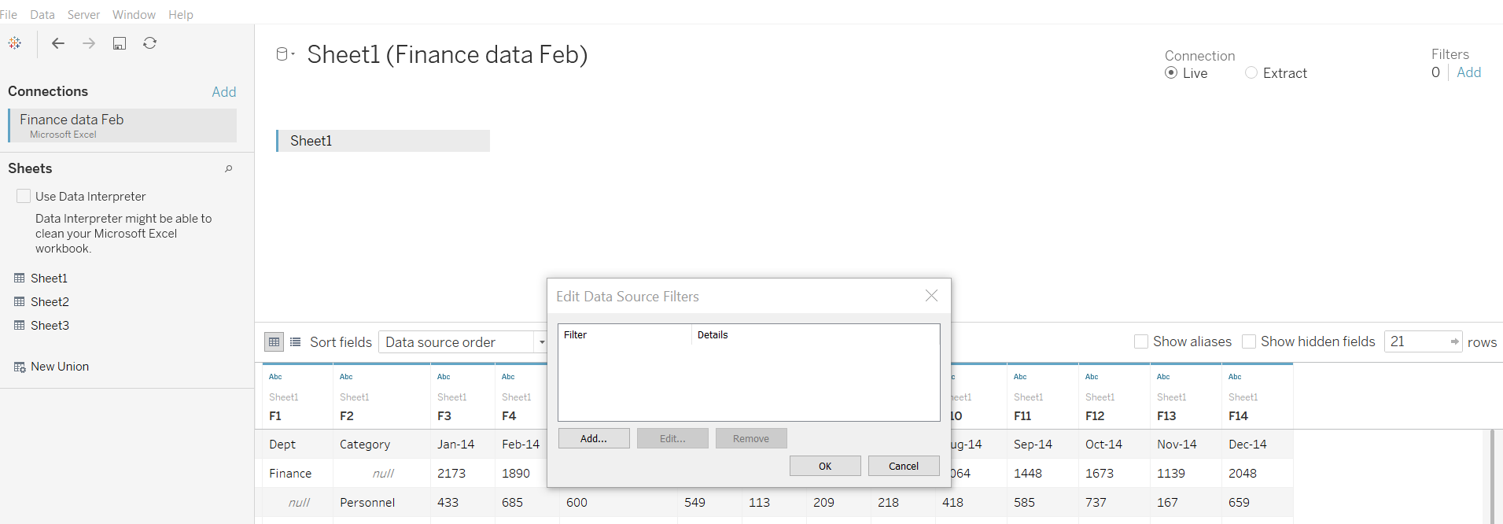This screenshot has height=524, width=1503.
Task: Change the Abc data type of F11
Action: 1020,377
